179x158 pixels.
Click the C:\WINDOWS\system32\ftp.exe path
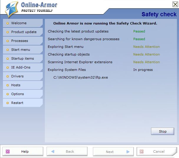(x=81, y=77)
